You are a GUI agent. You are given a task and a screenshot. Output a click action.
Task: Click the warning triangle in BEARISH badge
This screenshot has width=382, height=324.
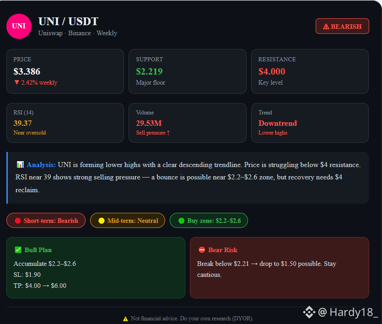click(326, 27)
